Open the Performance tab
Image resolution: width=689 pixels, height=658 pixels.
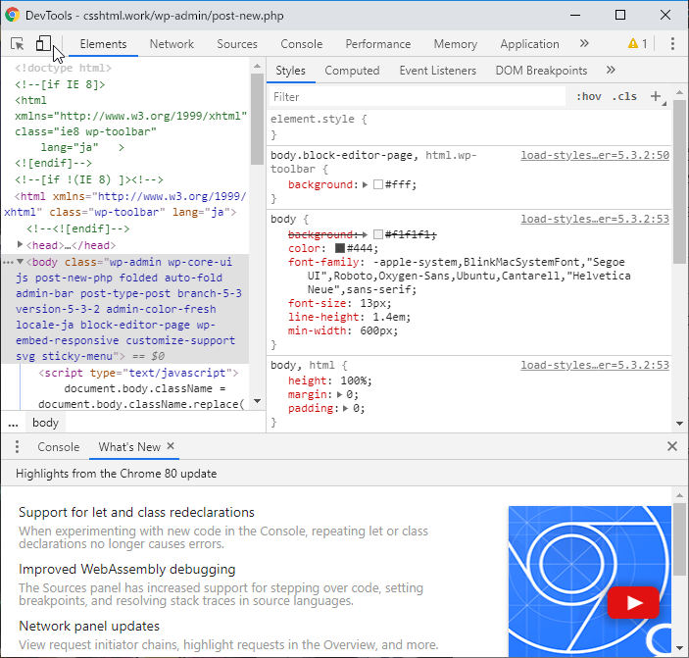(378, 44)
